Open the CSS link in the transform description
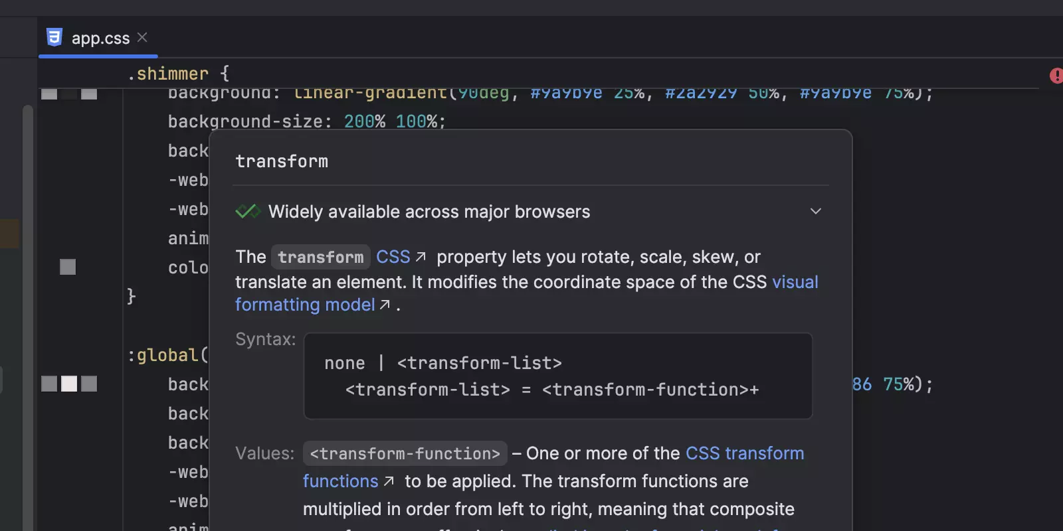 click(x=393, y=257)
